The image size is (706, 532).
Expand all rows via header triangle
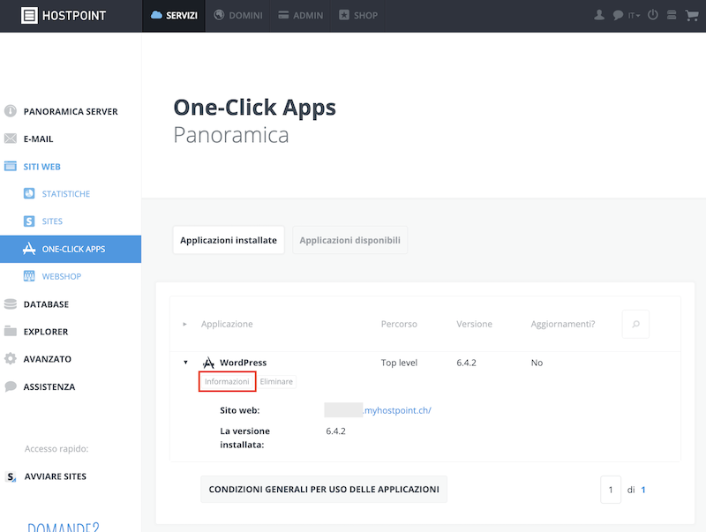coord(184,324)
